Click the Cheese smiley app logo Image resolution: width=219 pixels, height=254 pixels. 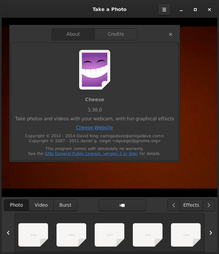94,70
